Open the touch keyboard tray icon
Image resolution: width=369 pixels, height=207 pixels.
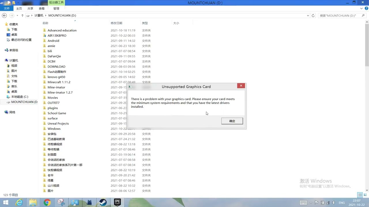click(x=303, y=203)
